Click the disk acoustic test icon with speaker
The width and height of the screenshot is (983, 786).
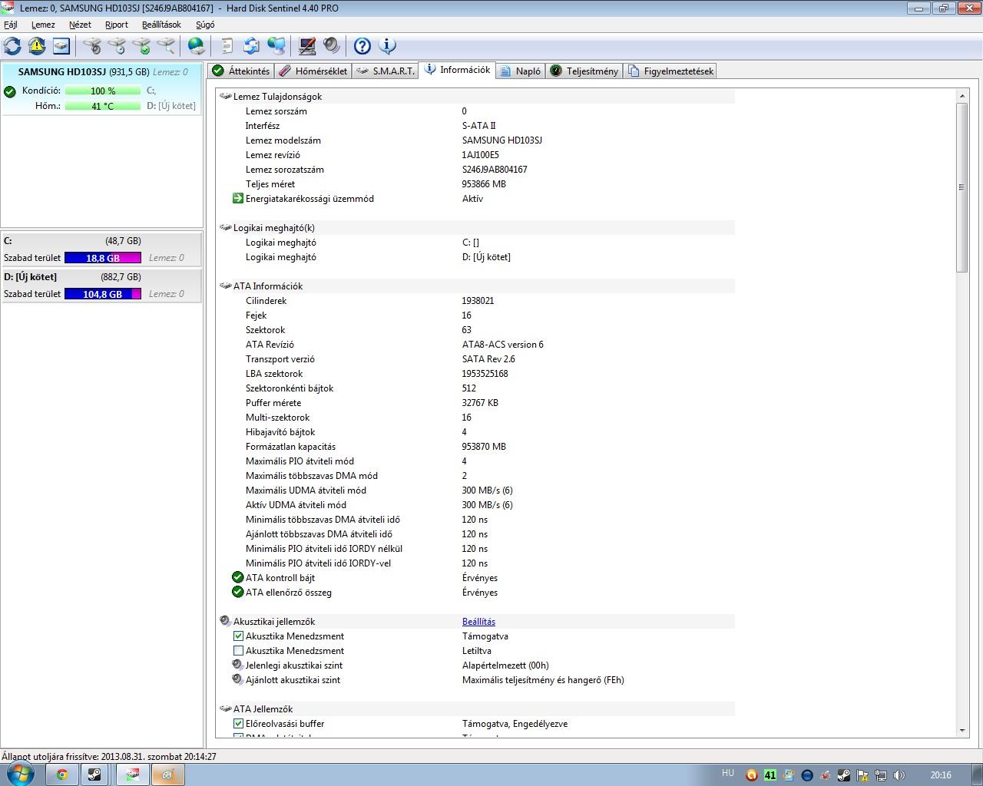click(x=92, y=46)
